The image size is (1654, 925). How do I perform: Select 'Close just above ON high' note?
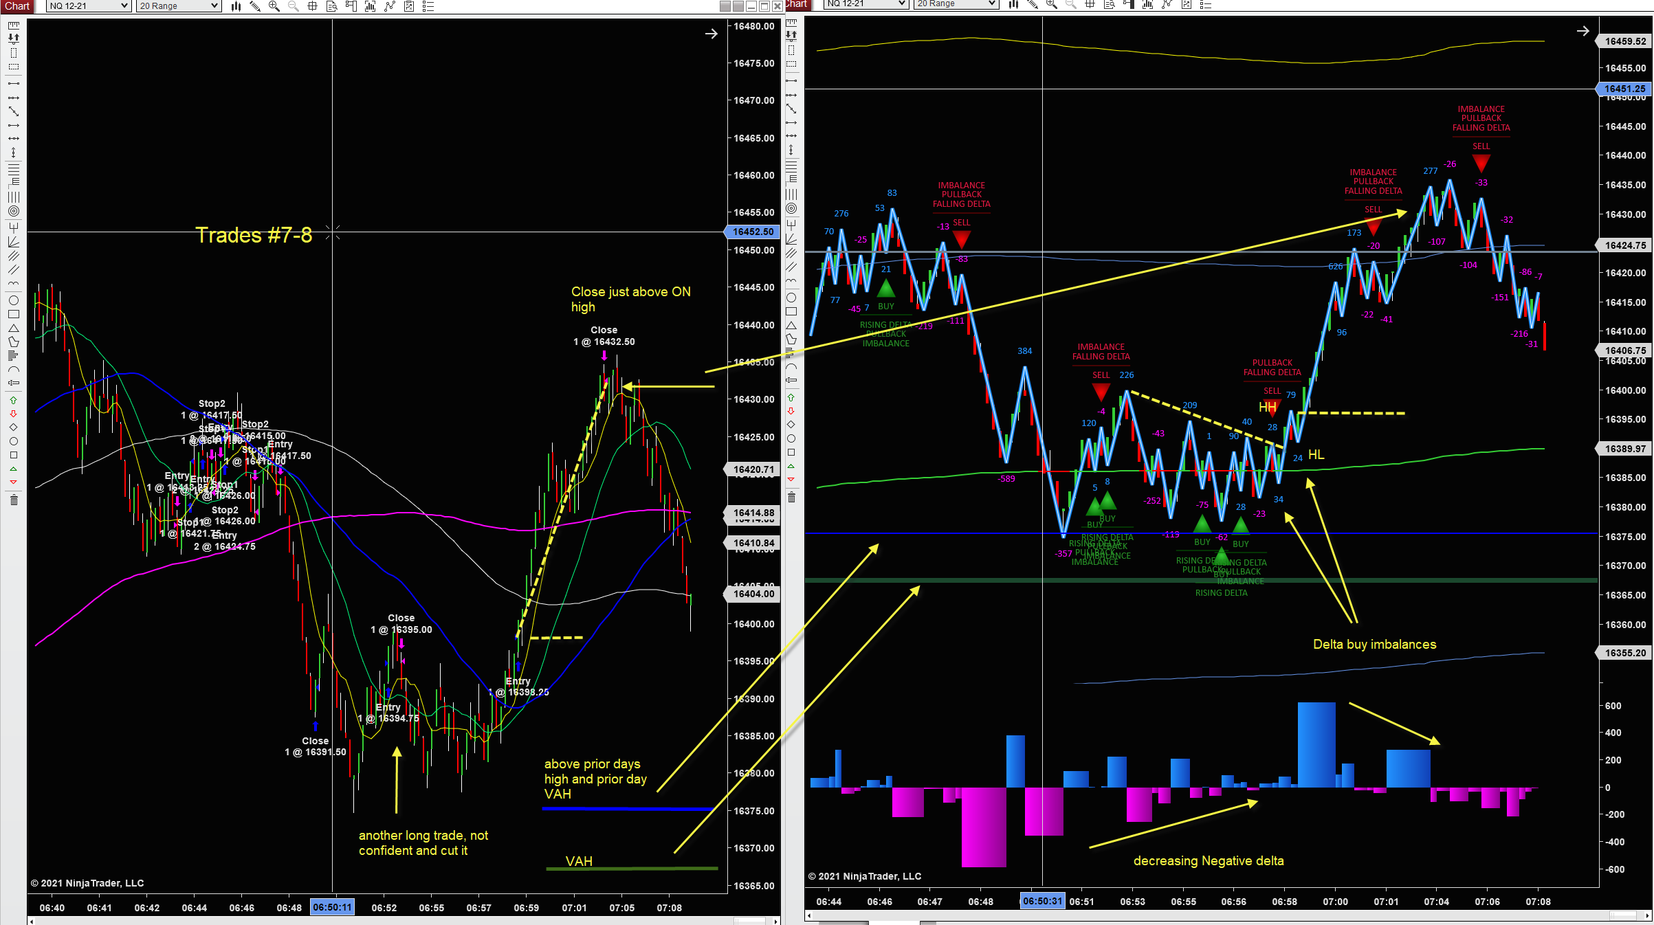630,300
